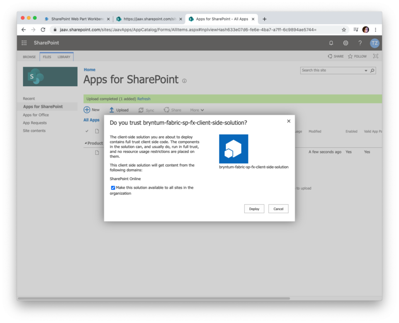Deploy the bryntum client-side solution
This screenshot has width=399, height=323.
[x=254, y=209]
